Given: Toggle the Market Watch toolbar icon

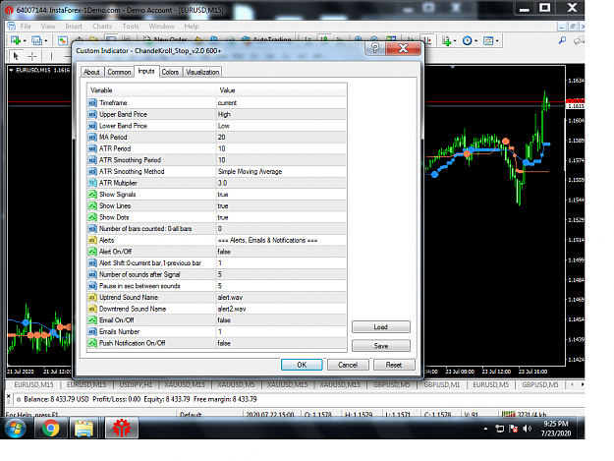Looking at the screenshot, I should coord(62,40).
